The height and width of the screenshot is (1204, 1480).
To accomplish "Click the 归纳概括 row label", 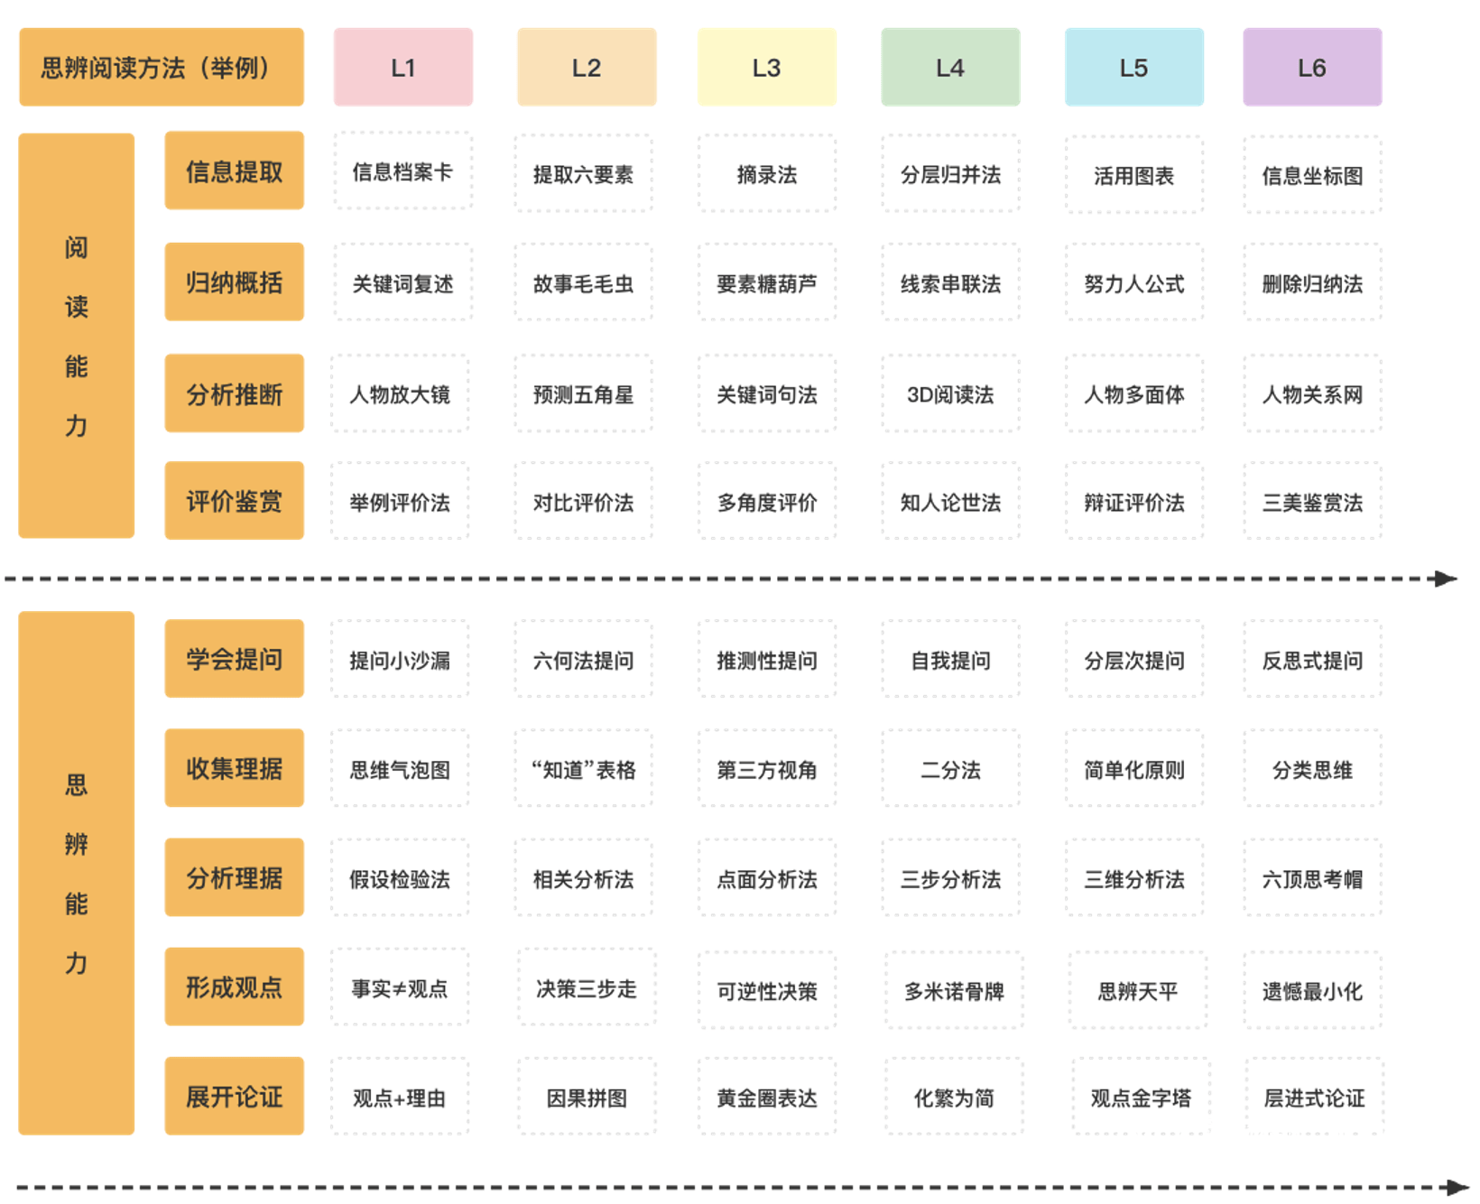I will [x=235, y=282].
